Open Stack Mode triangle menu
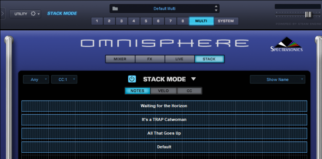This screenshot has height=159, width=322. [x=193, y=79]
